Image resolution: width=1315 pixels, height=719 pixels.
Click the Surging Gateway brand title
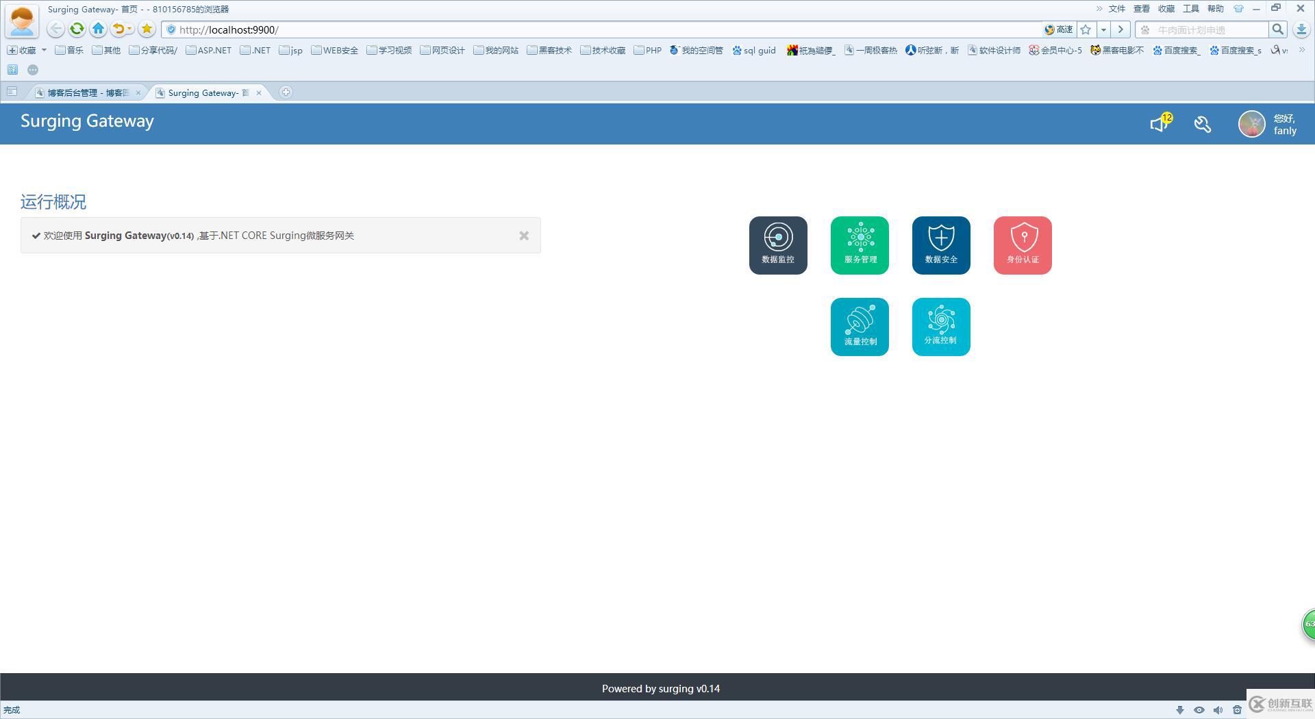pyautogui.click(x=87, y=121)
